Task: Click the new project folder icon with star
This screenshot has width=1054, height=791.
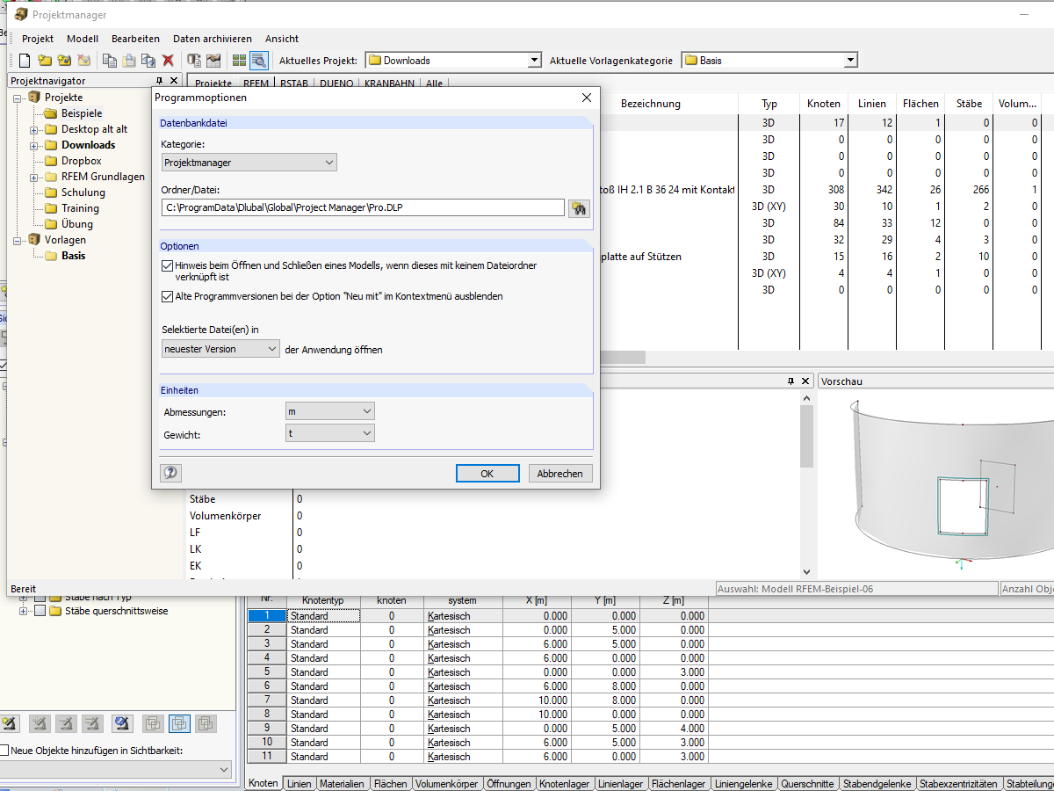Action: click(x=45, y=61)
